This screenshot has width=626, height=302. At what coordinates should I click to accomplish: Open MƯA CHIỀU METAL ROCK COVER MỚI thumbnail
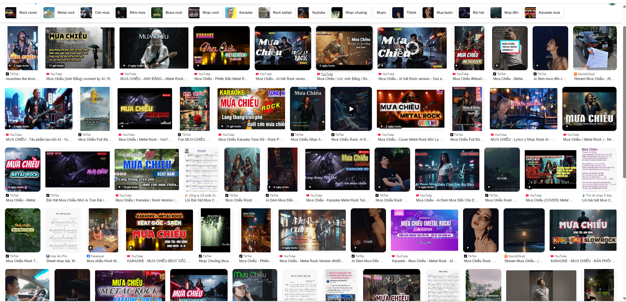tap(410, 109)
